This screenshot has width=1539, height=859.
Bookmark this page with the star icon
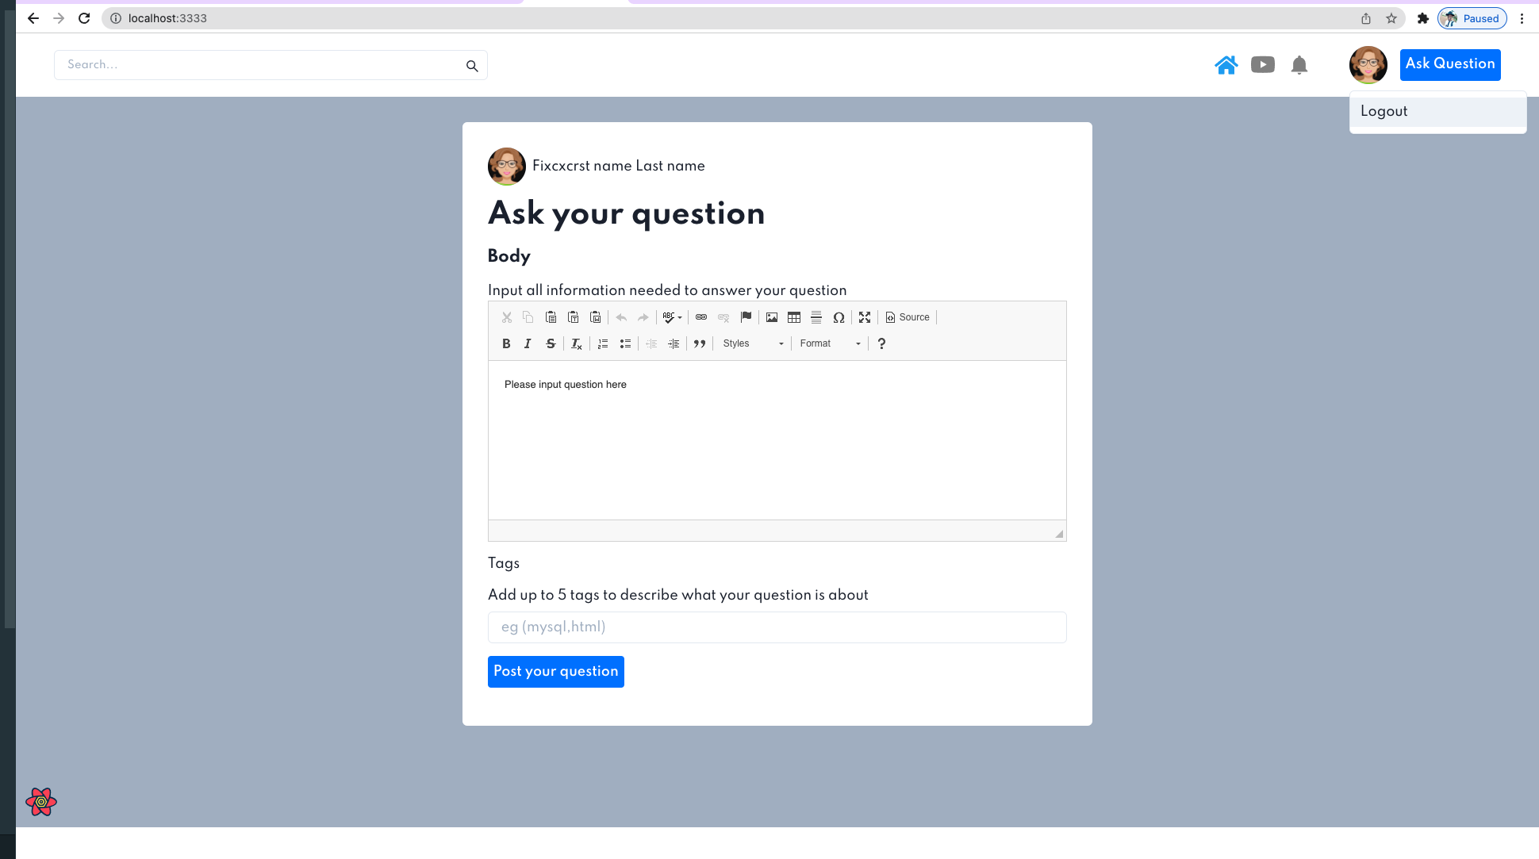pos(1391,18)
